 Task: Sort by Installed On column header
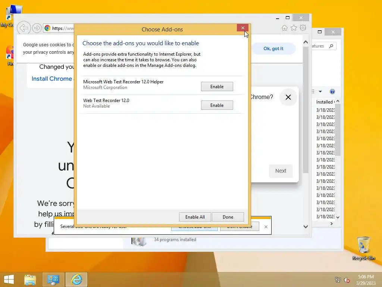(x=325, y=102)
